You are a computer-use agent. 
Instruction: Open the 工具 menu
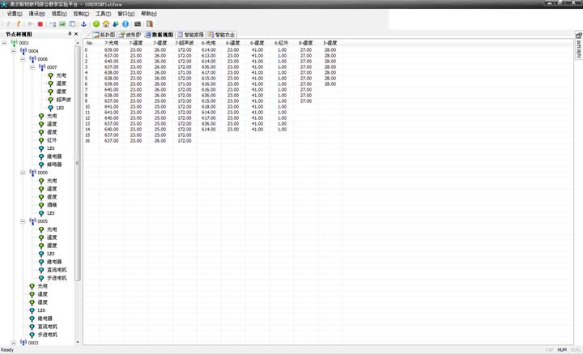103,14
